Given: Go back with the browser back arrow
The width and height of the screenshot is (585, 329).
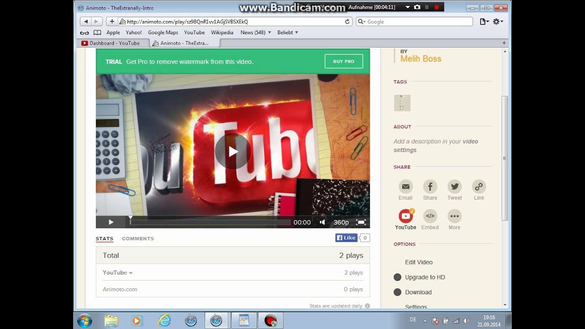Looking at the screenshot, I should (86, 21).
